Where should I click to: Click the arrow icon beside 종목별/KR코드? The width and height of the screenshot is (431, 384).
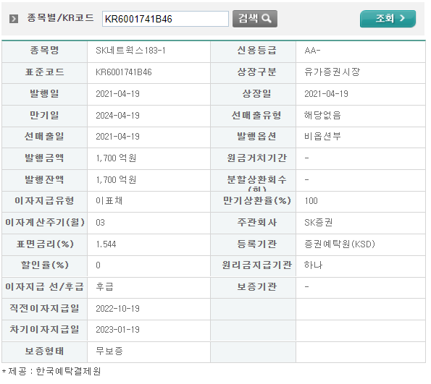14,19
